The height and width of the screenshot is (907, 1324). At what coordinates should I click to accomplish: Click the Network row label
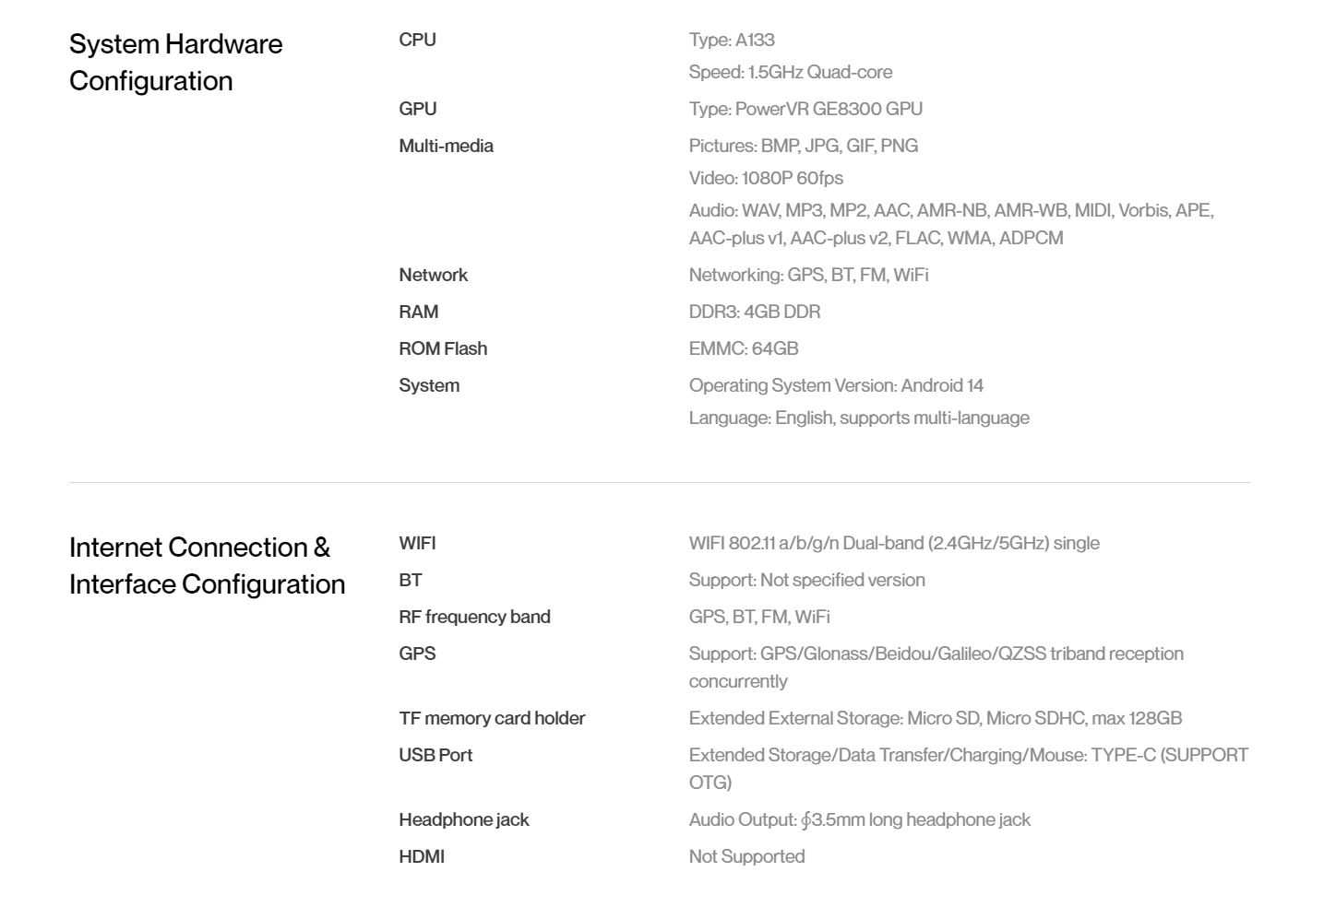click(433, 275)
